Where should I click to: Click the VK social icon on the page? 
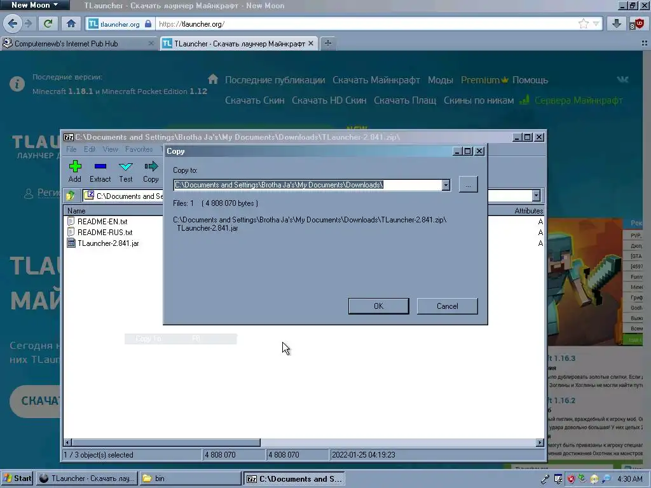point(622,79)
